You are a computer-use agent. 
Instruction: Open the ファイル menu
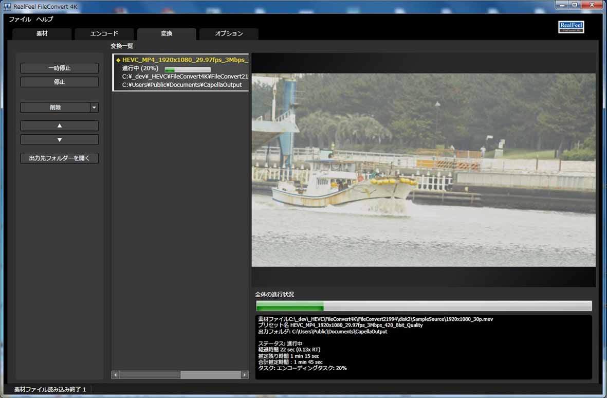(x=20, y=19)
